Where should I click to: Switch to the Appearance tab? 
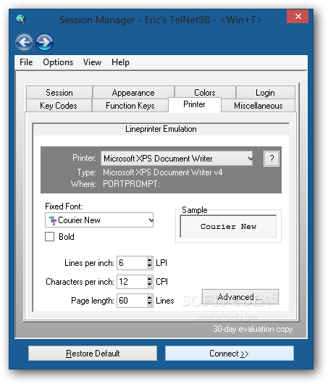click(133, 93)
